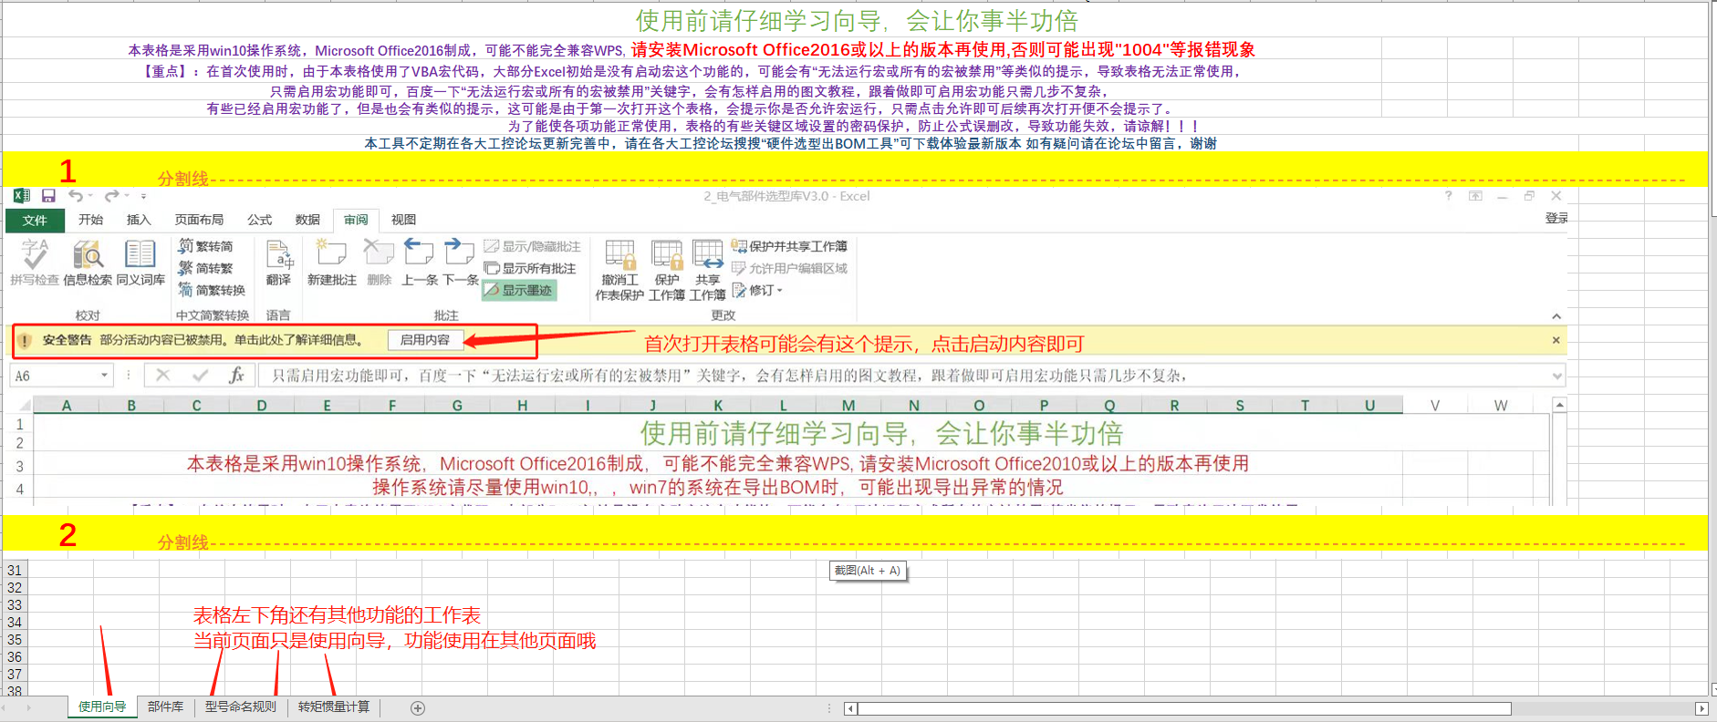Open the 部件库 worksheet tab
The width and height of the screenshot is (1717, 722).
click(165, 707)
